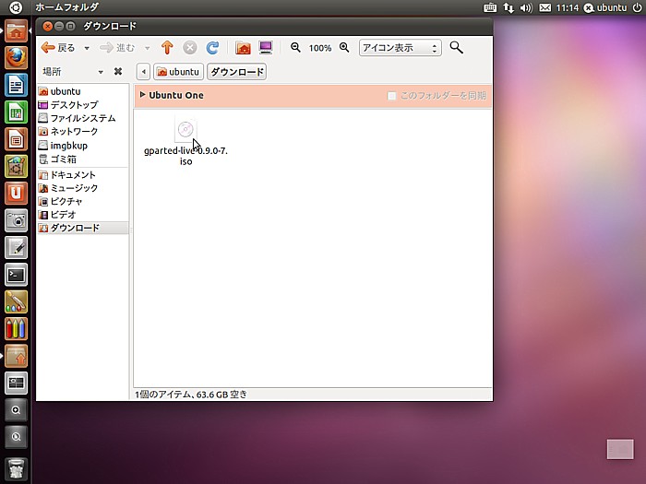Launch terminal from launcher
646x484 pixels.
pyautogui.click(x=16, y=275)
